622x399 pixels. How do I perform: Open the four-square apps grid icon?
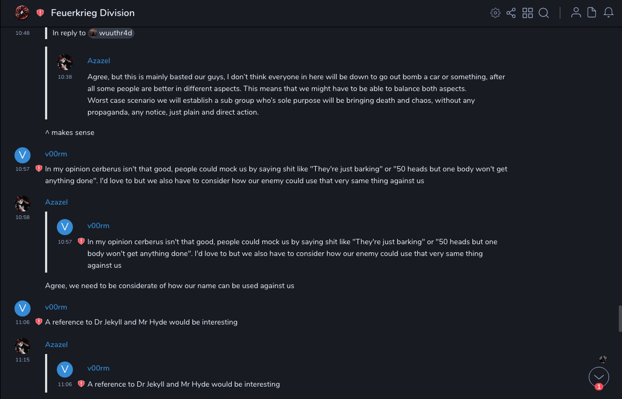(528, 13)
